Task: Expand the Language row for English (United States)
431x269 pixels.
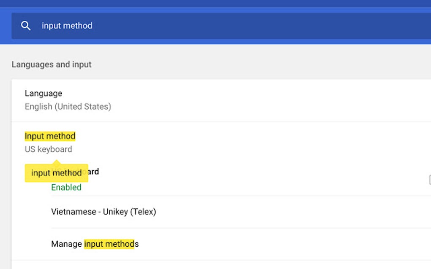Action: 68,100
